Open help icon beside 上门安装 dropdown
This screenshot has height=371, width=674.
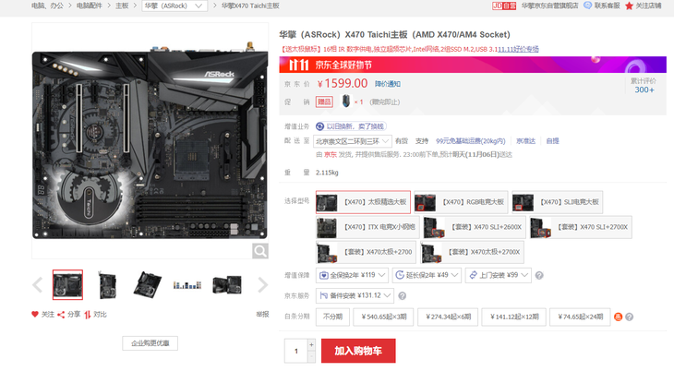(539, 275)
